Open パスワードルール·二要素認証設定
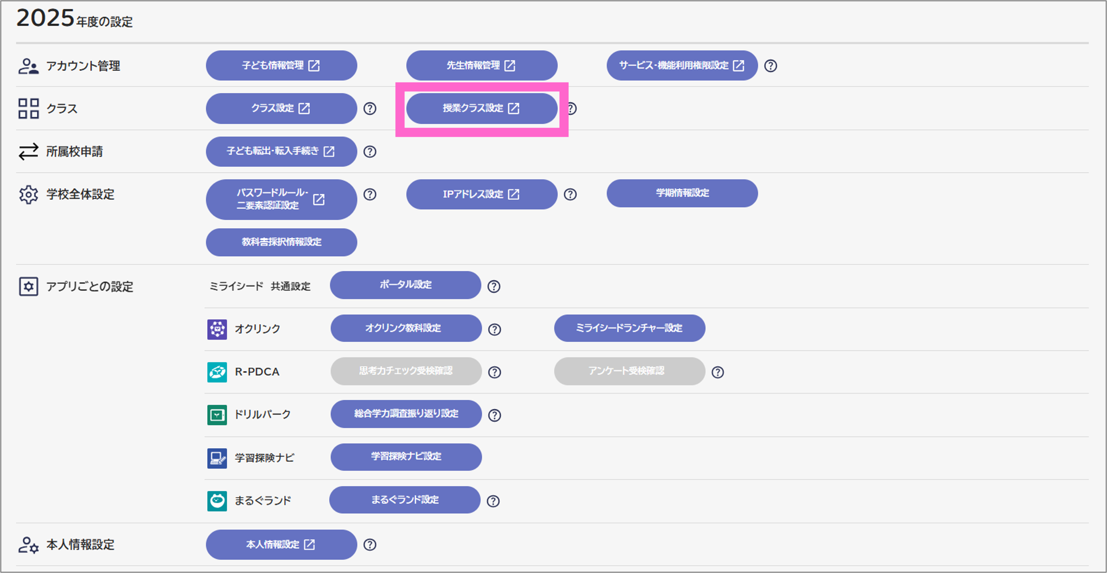Viewport: 1107px width, 573px height. click(x=281, y=200)
